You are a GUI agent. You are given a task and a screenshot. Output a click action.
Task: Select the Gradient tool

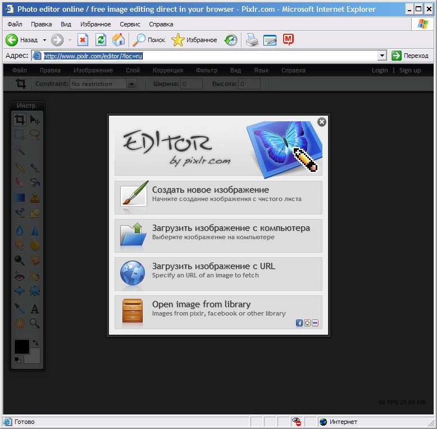tap(20, 198)
